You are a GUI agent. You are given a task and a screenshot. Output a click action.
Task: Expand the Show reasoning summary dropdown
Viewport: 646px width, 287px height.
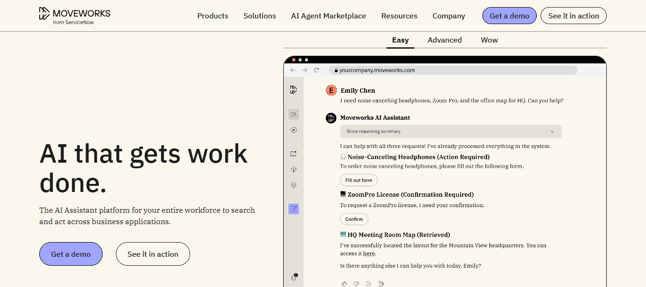point(451,131)
